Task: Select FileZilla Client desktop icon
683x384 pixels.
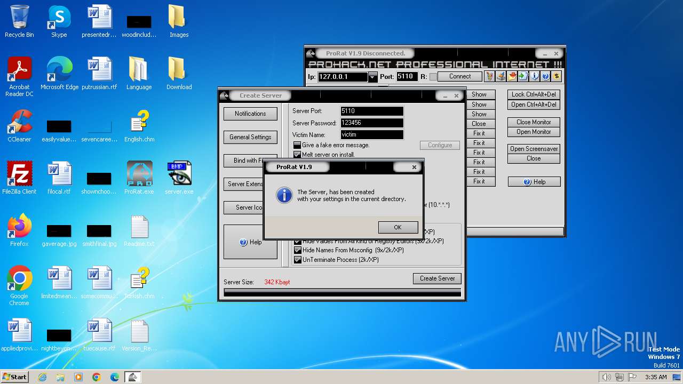Action: tap(19, 178)
